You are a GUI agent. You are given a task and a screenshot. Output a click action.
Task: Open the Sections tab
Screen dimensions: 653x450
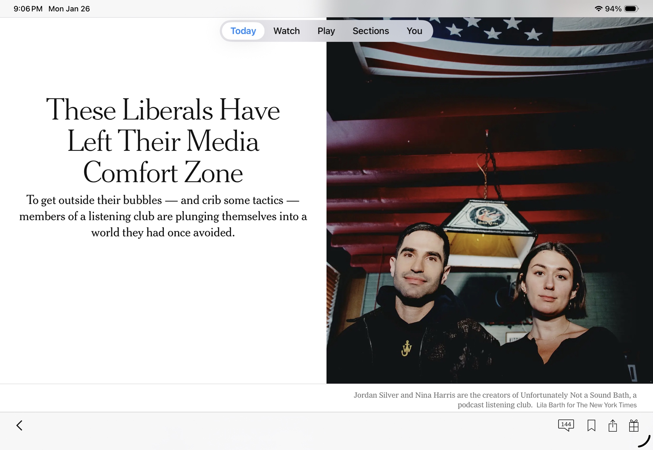pyautogui.click(x=371, y=31)
